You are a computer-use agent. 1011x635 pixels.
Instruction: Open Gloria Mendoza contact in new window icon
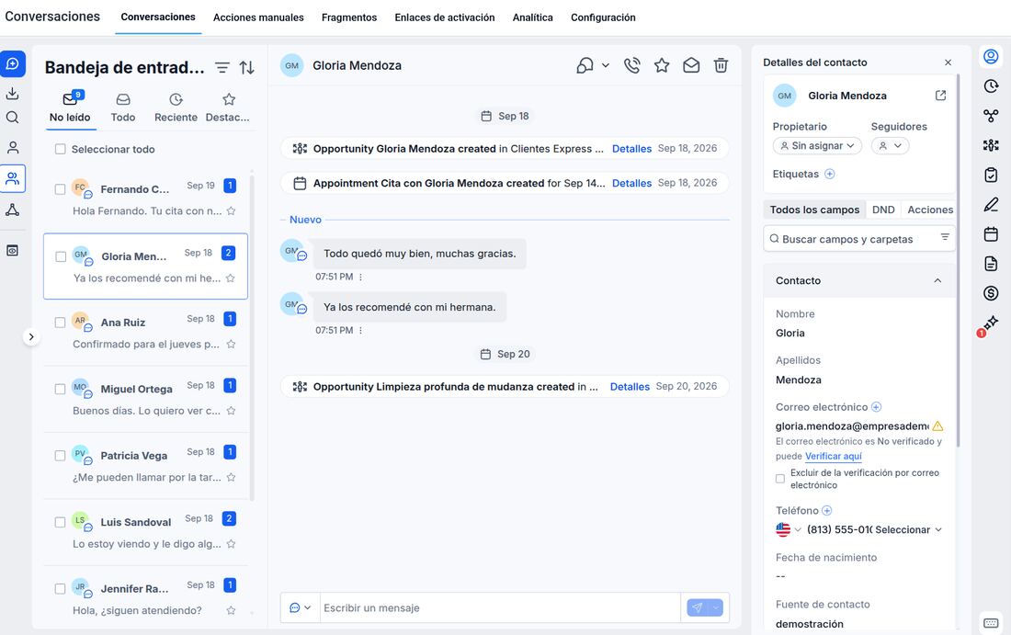coord(941,96)
